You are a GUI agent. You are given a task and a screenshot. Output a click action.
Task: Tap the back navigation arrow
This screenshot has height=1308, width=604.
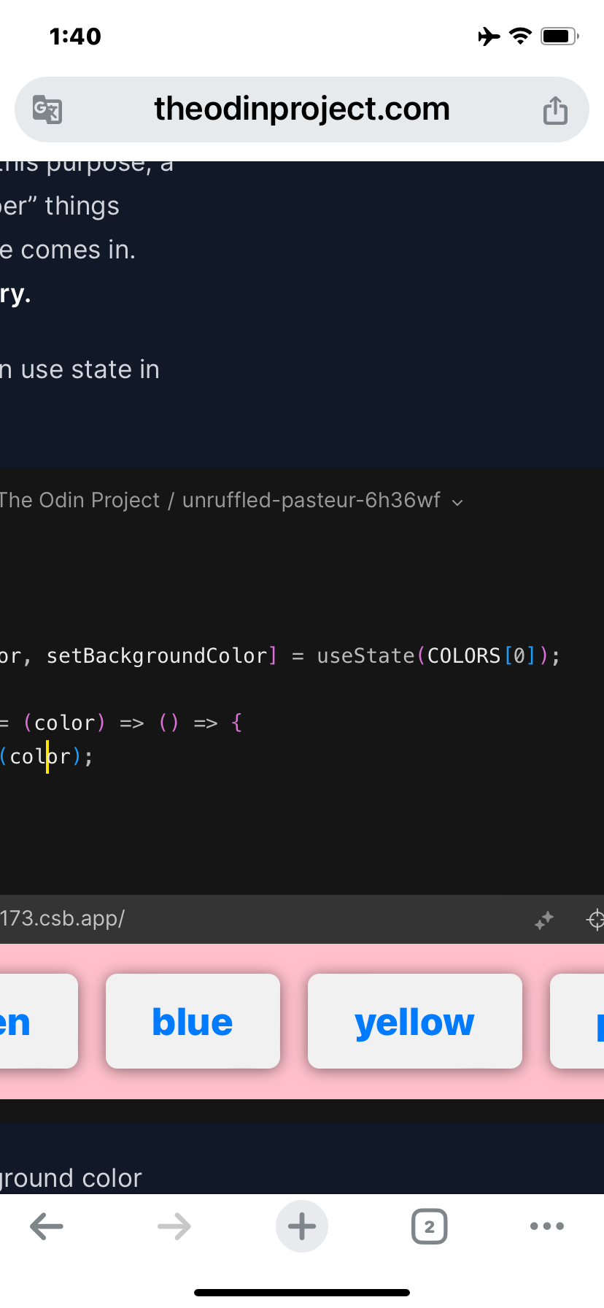point(46,1226)
